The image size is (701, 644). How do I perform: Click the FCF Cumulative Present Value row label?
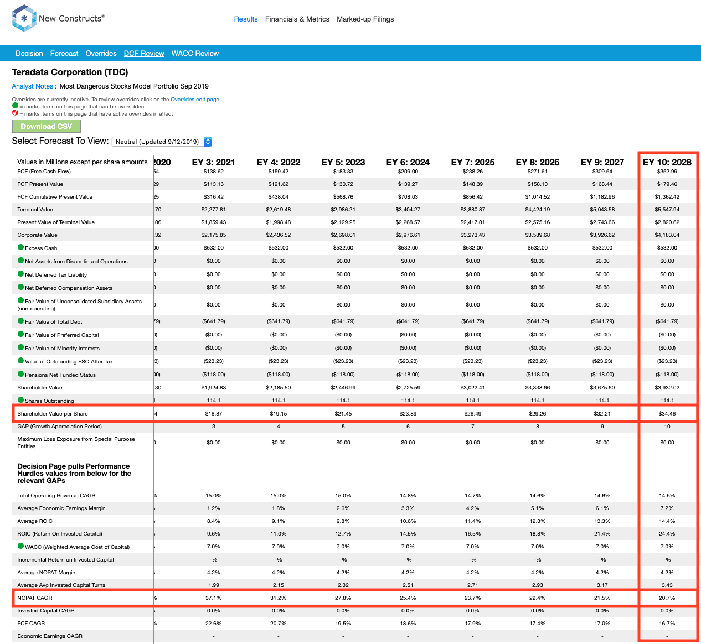point(55,197)
